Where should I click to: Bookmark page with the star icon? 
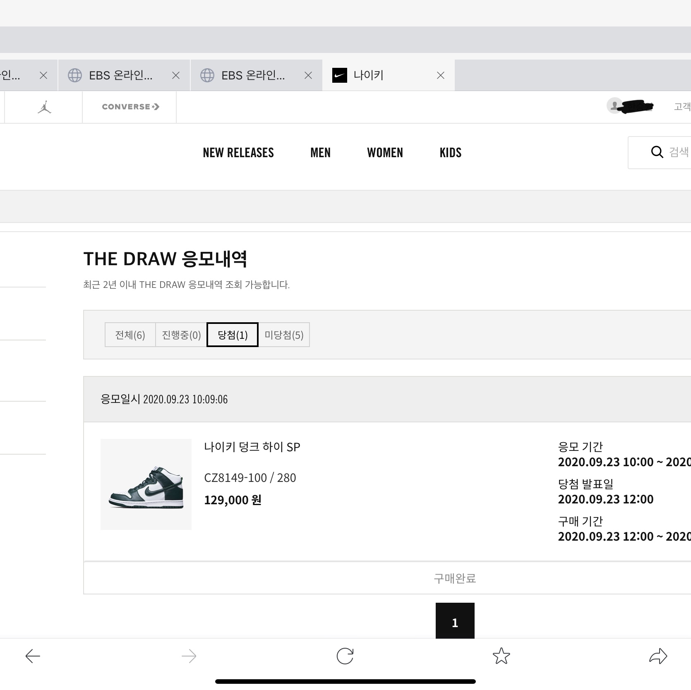(501, 656)
